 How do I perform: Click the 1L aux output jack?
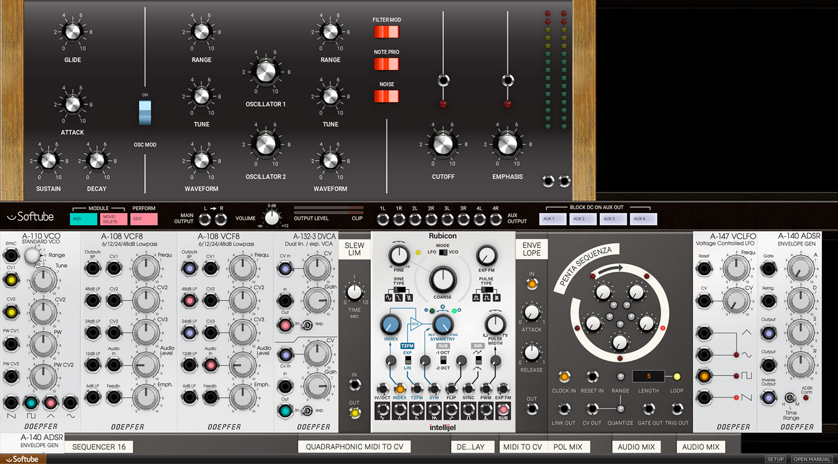[383, 219]
